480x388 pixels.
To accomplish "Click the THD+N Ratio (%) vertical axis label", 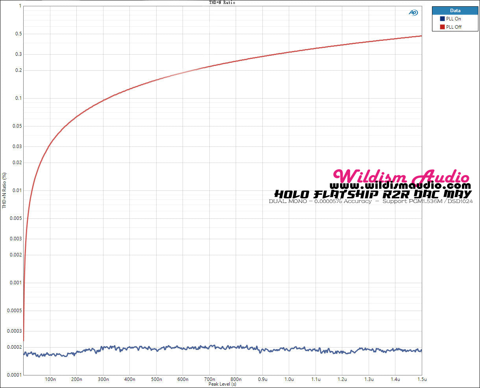I will pos(4,190).
